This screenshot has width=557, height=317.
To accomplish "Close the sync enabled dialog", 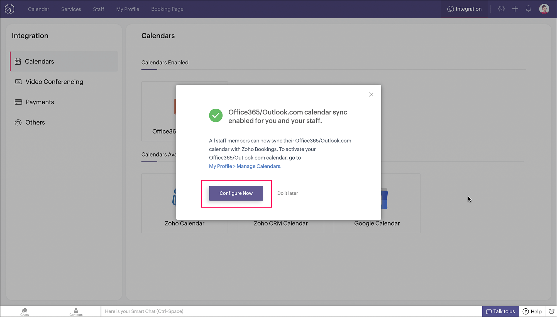I will (371, 95).
